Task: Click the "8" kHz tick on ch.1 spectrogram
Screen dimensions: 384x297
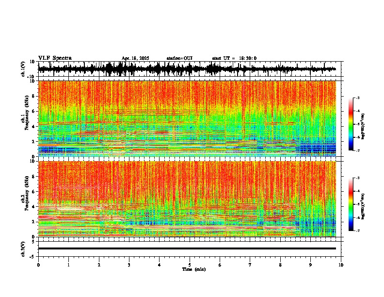Action: coord(33,96)
